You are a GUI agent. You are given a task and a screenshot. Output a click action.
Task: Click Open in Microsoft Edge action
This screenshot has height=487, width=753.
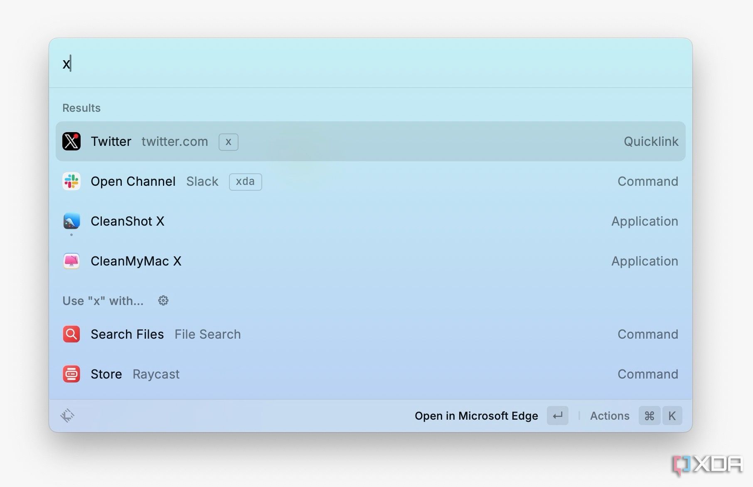pyautogui.click(x=476, y=416)
